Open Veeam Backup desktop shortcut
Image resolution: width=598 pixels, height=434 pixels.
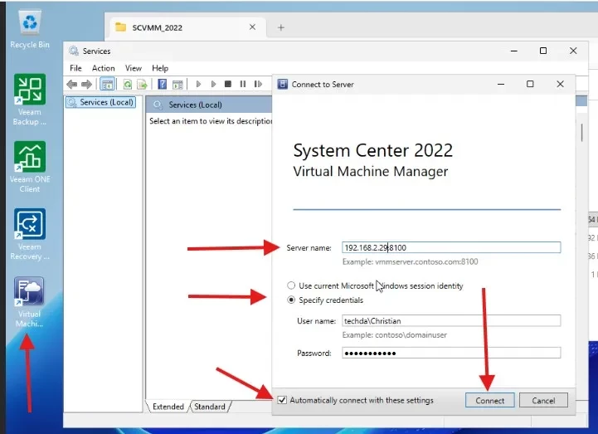click(30, 100)
